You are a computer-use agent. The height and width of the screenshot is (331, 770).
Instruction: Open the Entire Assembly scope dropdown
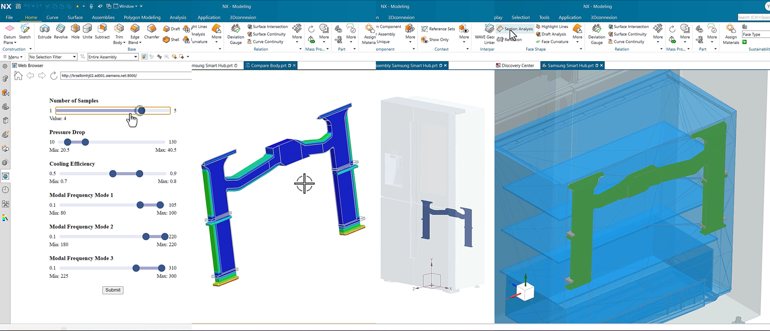point(135,57)
